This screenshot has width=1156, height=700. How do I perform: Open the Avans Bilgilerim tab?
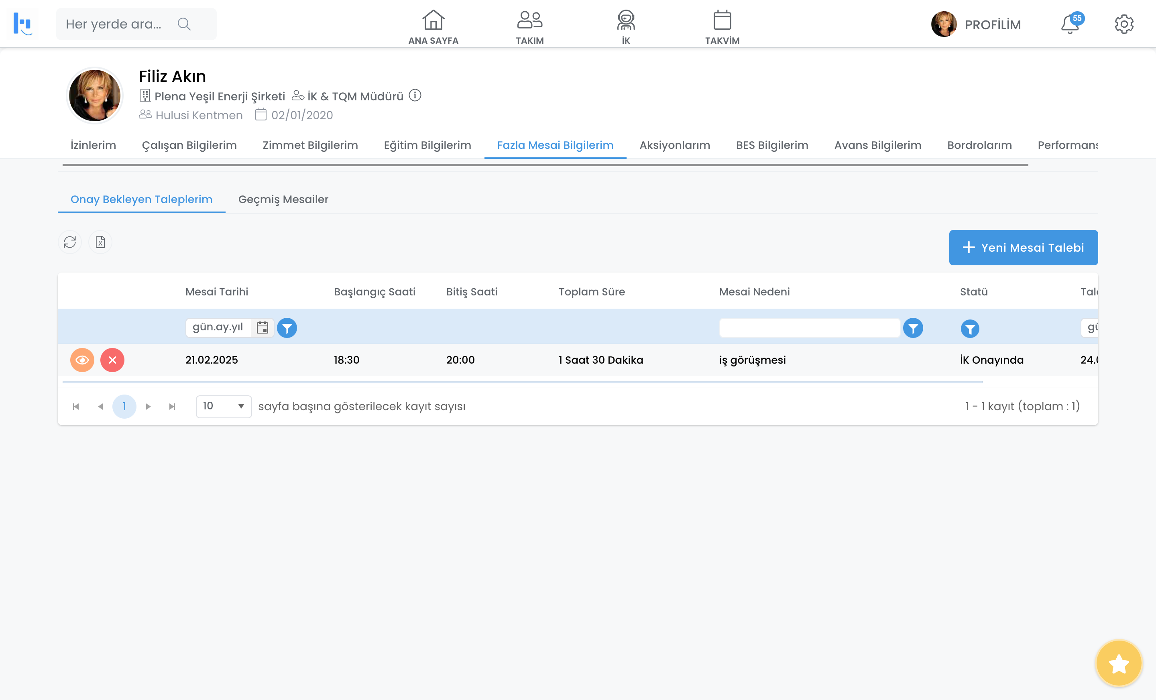point(877,145)
